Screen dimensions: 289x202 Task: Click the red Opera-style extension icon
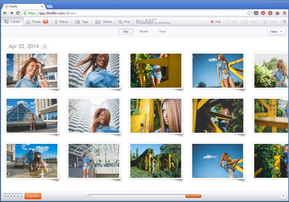(x=270, y=13)
